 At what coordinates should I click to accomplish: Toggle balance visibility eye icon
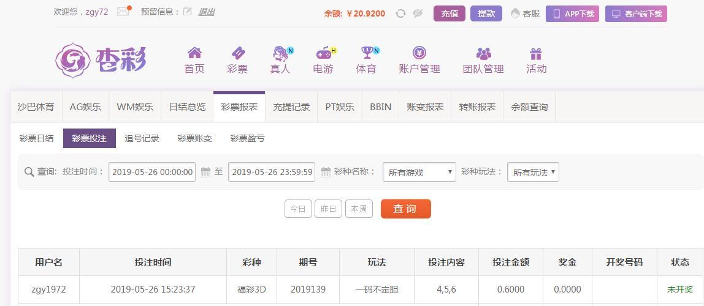[418, 13]
